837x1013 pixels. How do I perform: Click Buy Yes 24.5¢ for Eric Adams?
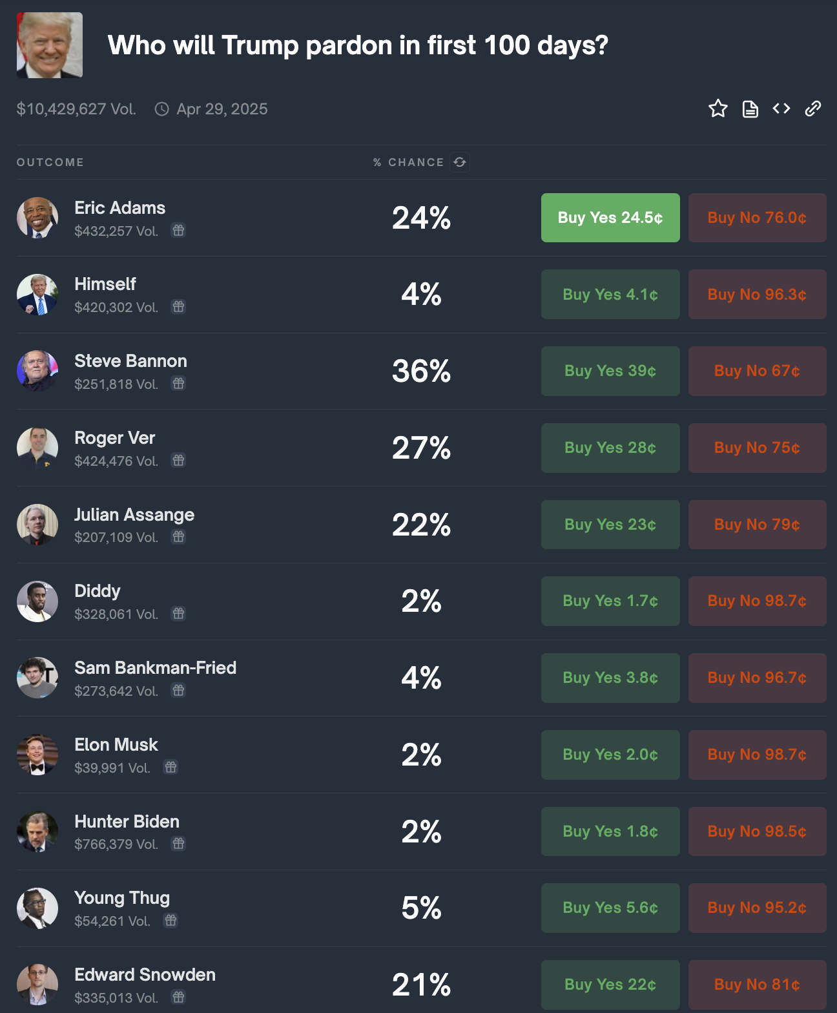pos(610,218)
